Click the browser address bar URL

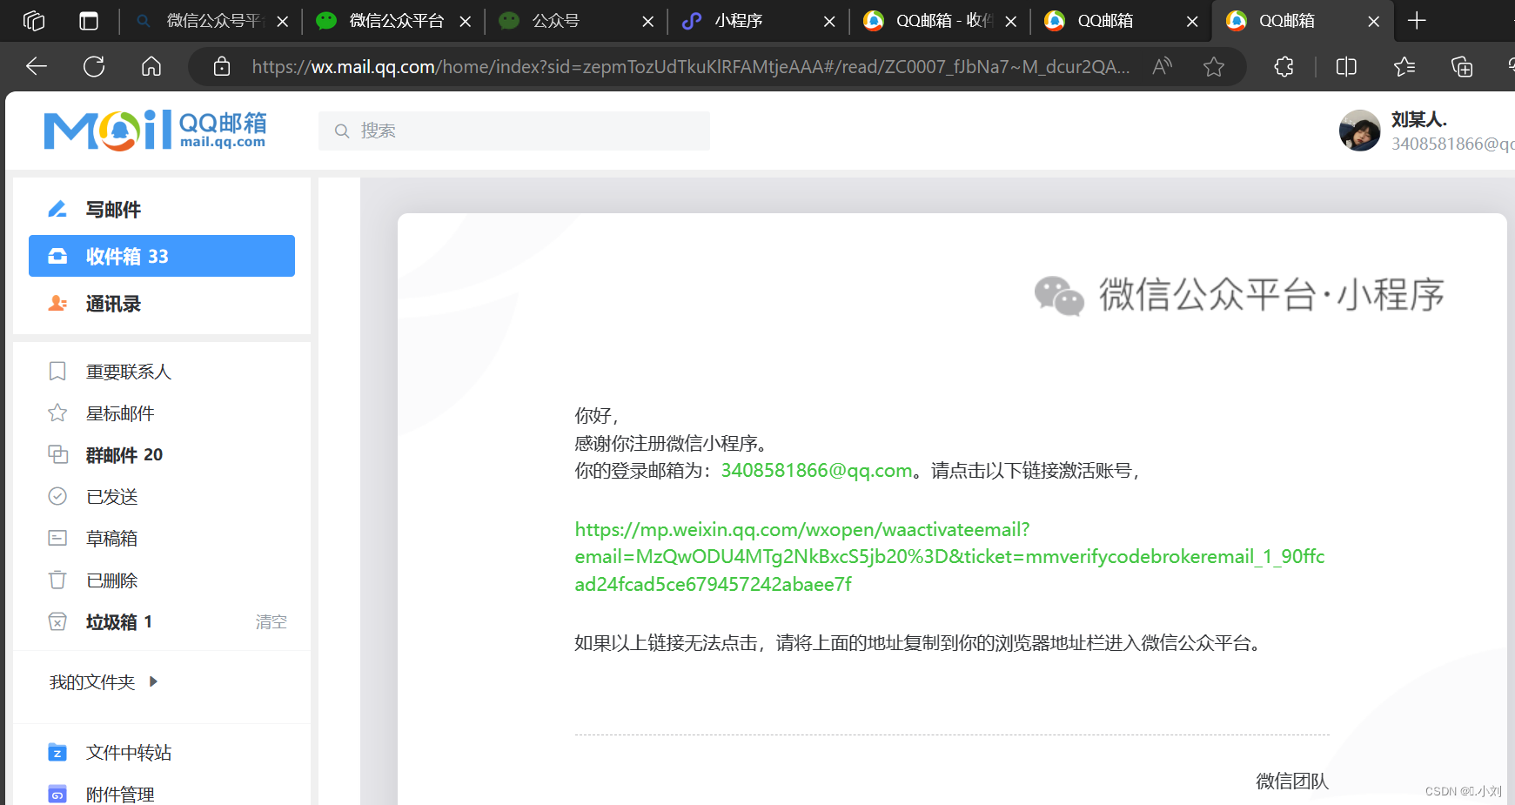coord(691,66)
